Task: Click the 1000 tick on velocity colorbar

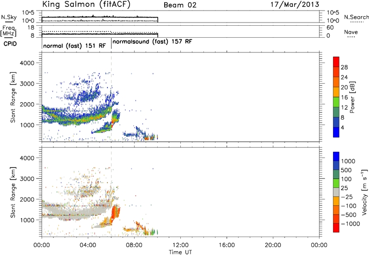Action: point(348,161)
